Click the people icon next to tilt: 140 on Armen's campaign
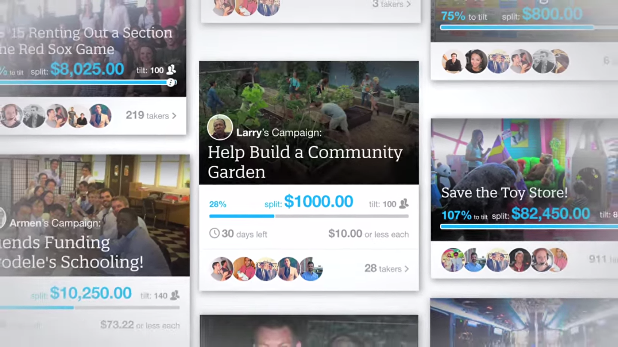 [175, 295]
